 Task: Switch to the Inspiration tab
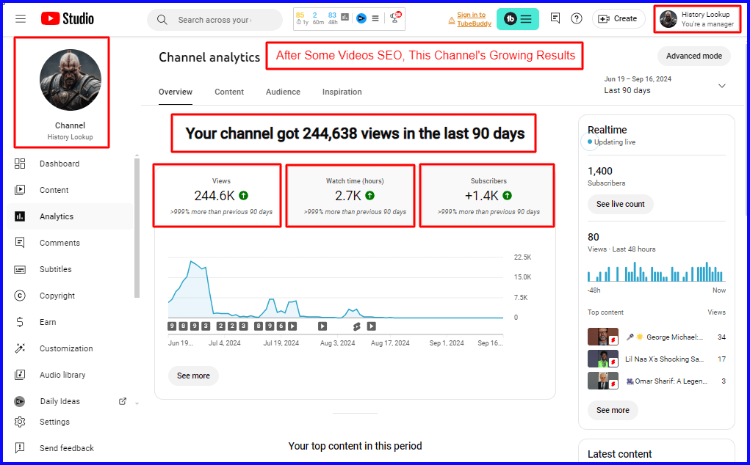[342, 92]
